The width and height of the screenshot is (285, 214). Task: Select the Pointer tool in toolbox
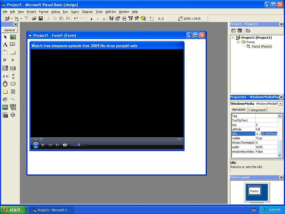pyautogui.click(x=5, y=37)
